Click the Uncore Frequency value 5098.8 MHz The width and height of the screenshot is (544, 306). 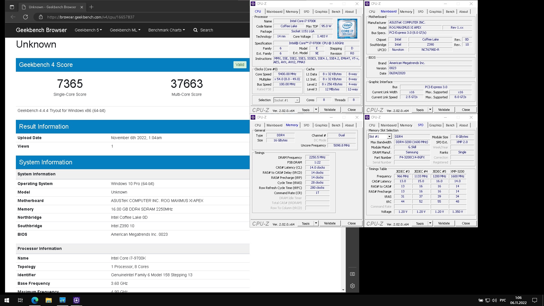[x=342, y=145]
